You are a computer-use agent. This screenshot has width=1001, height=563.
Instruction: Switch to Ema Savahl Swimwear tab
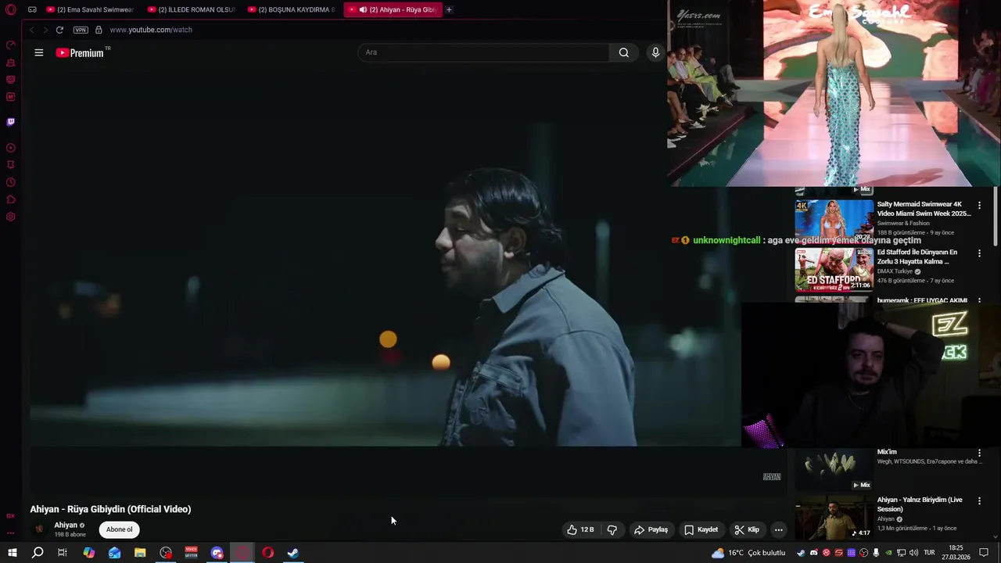[x=90, y=10]
